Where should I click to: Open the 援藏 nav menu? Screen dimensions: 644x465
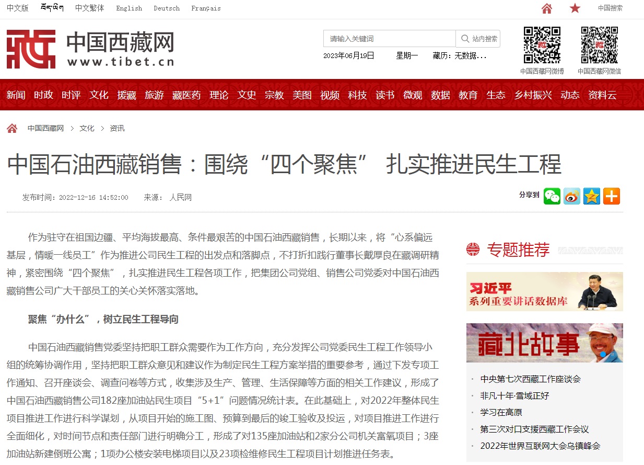pos(127,95)
